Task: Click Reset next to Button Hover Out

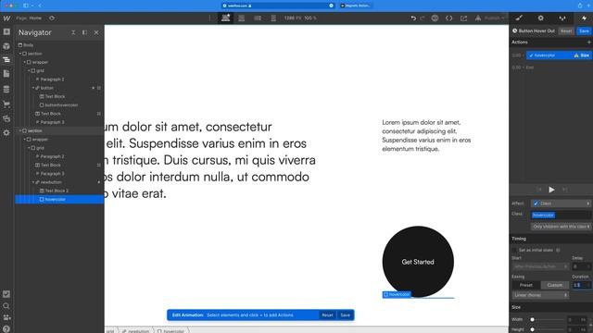Action: pyautogui.click(x=566, y=31)
